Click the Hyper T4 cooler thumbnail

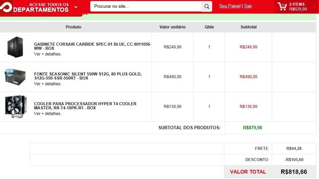(x=16, y=106)
